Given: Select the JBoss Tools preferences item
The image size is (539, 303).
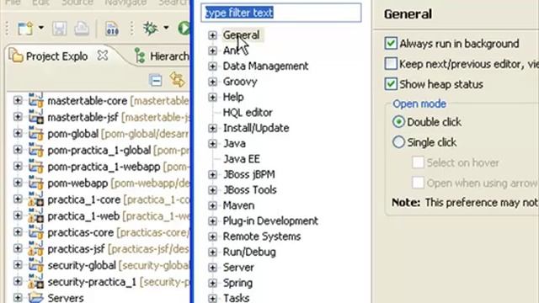Looking at the screenshot, I should (x=249, y=189).
